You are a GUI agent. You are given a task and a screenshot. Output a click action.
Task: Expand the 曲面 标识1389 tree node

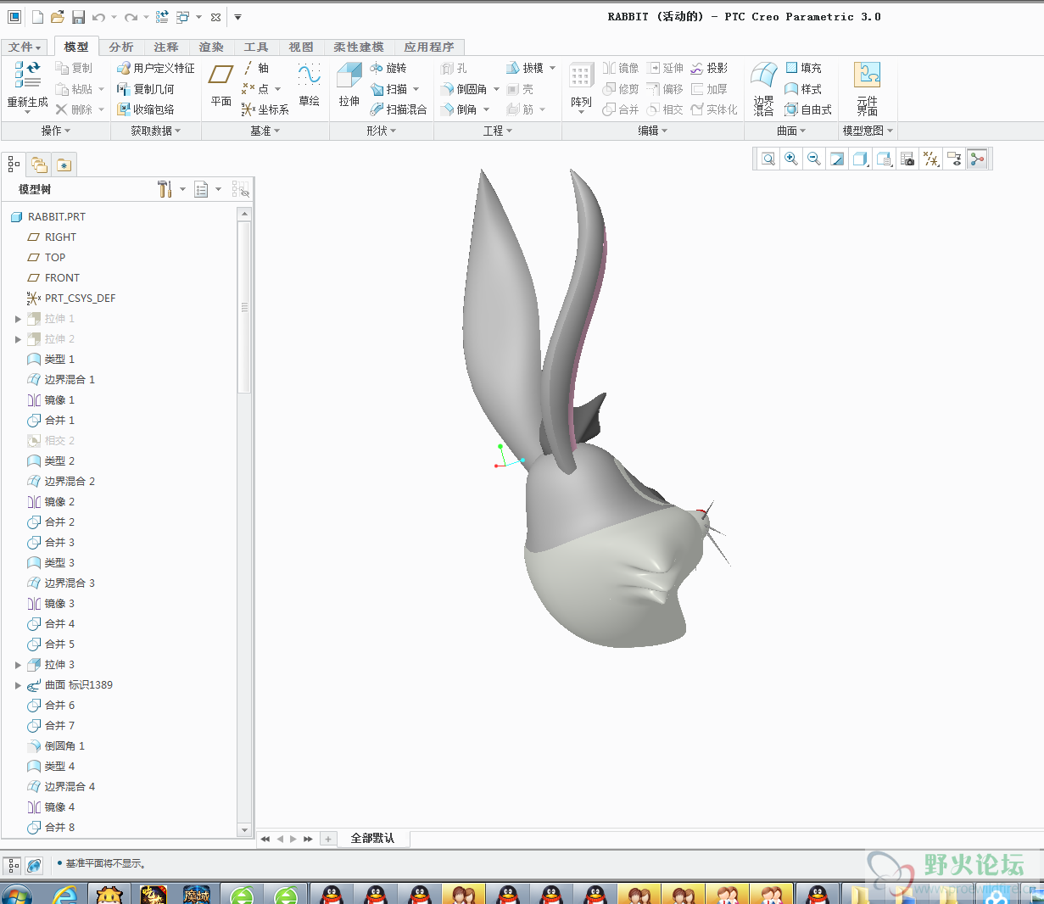click(x=18, y=685)
